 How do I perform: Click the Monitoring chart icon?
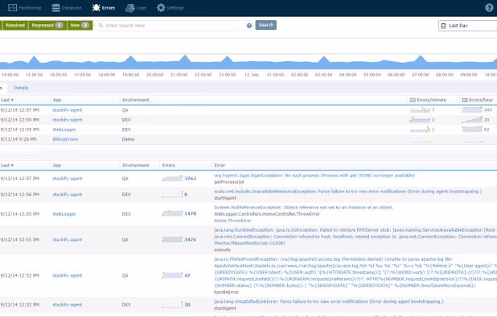point(12,8)
